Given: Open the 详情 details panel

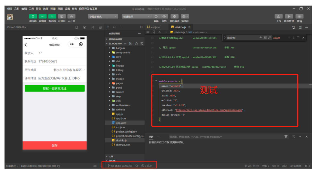Looking at the screenshot, I should pyautogui.click(x=299, y=16).
